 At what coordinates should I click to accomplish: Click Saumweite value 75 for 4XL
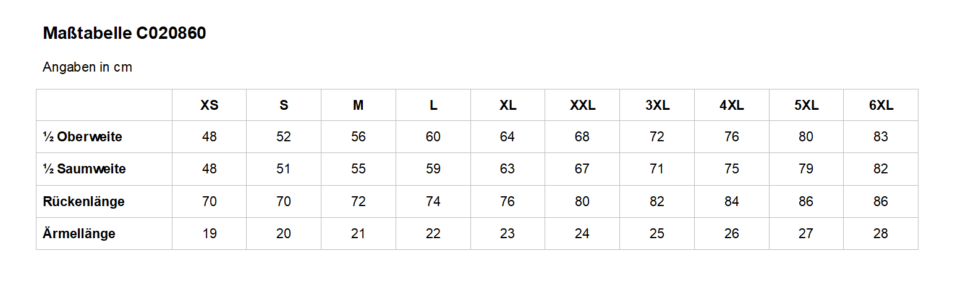(732, 169)
